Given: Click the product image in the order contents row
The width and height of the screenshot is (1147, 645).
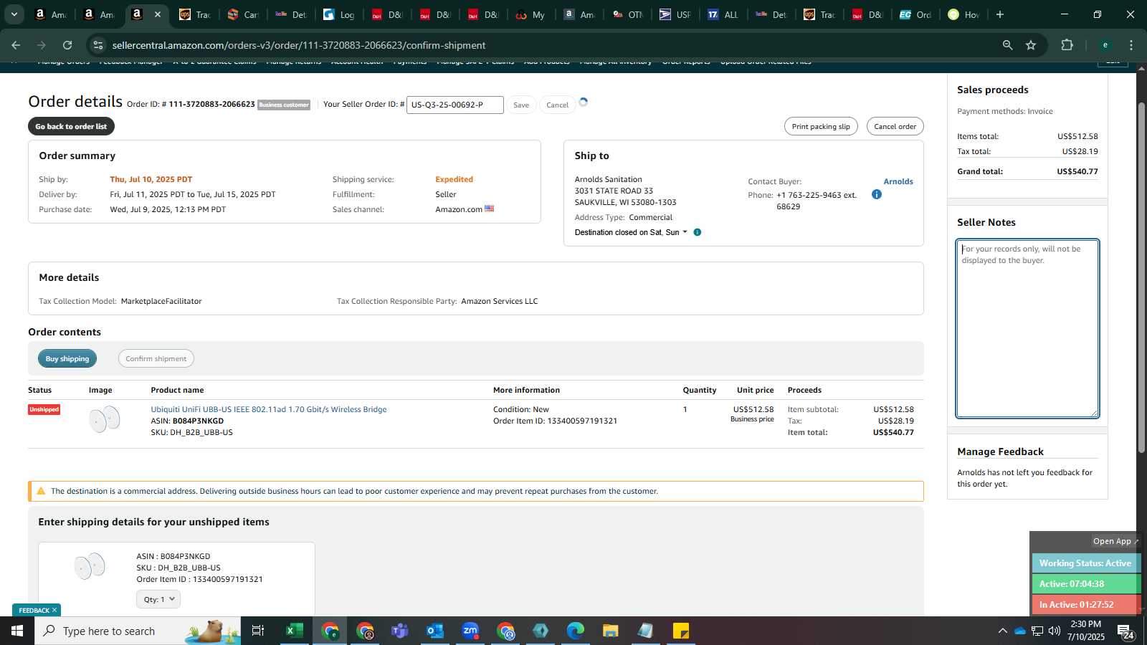Looking at the screenshot, I should click(105, 419).
